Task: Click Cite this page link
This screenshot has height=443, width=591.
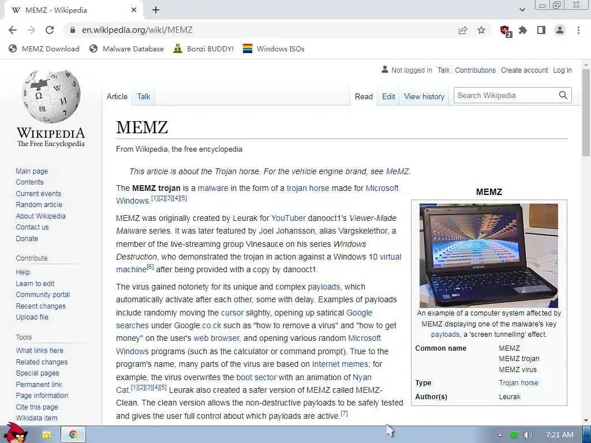Action: (37, 407)
